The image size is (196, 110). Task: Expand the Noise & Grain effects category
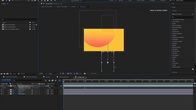coord(171,47)
